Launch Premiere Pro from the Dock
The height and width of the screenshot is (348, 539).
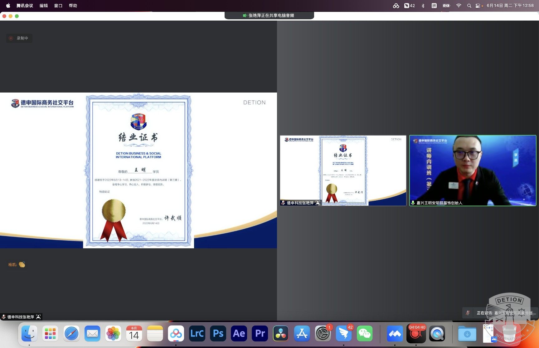tap(260, 333)
